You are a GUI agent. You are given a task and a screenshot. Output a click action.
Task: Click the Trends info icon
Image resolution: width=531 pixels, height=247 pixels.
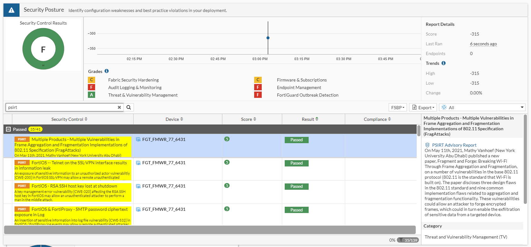click(443, 63)
